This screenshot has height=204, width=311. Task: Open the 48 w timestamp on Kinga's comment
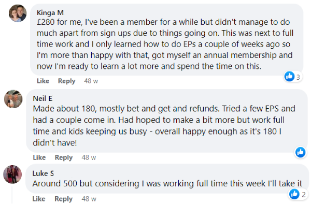click(x=91, y=81)
